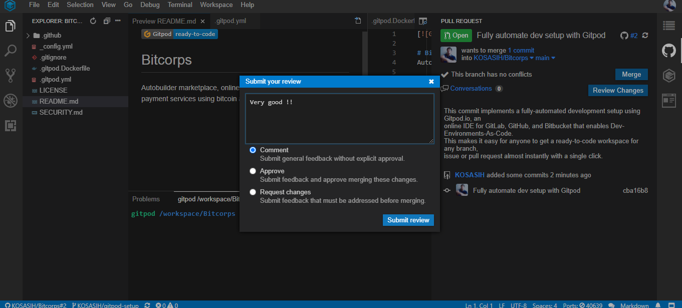Click the Merge button
Viewport: 682px width, 308px height.
(631, 74)
